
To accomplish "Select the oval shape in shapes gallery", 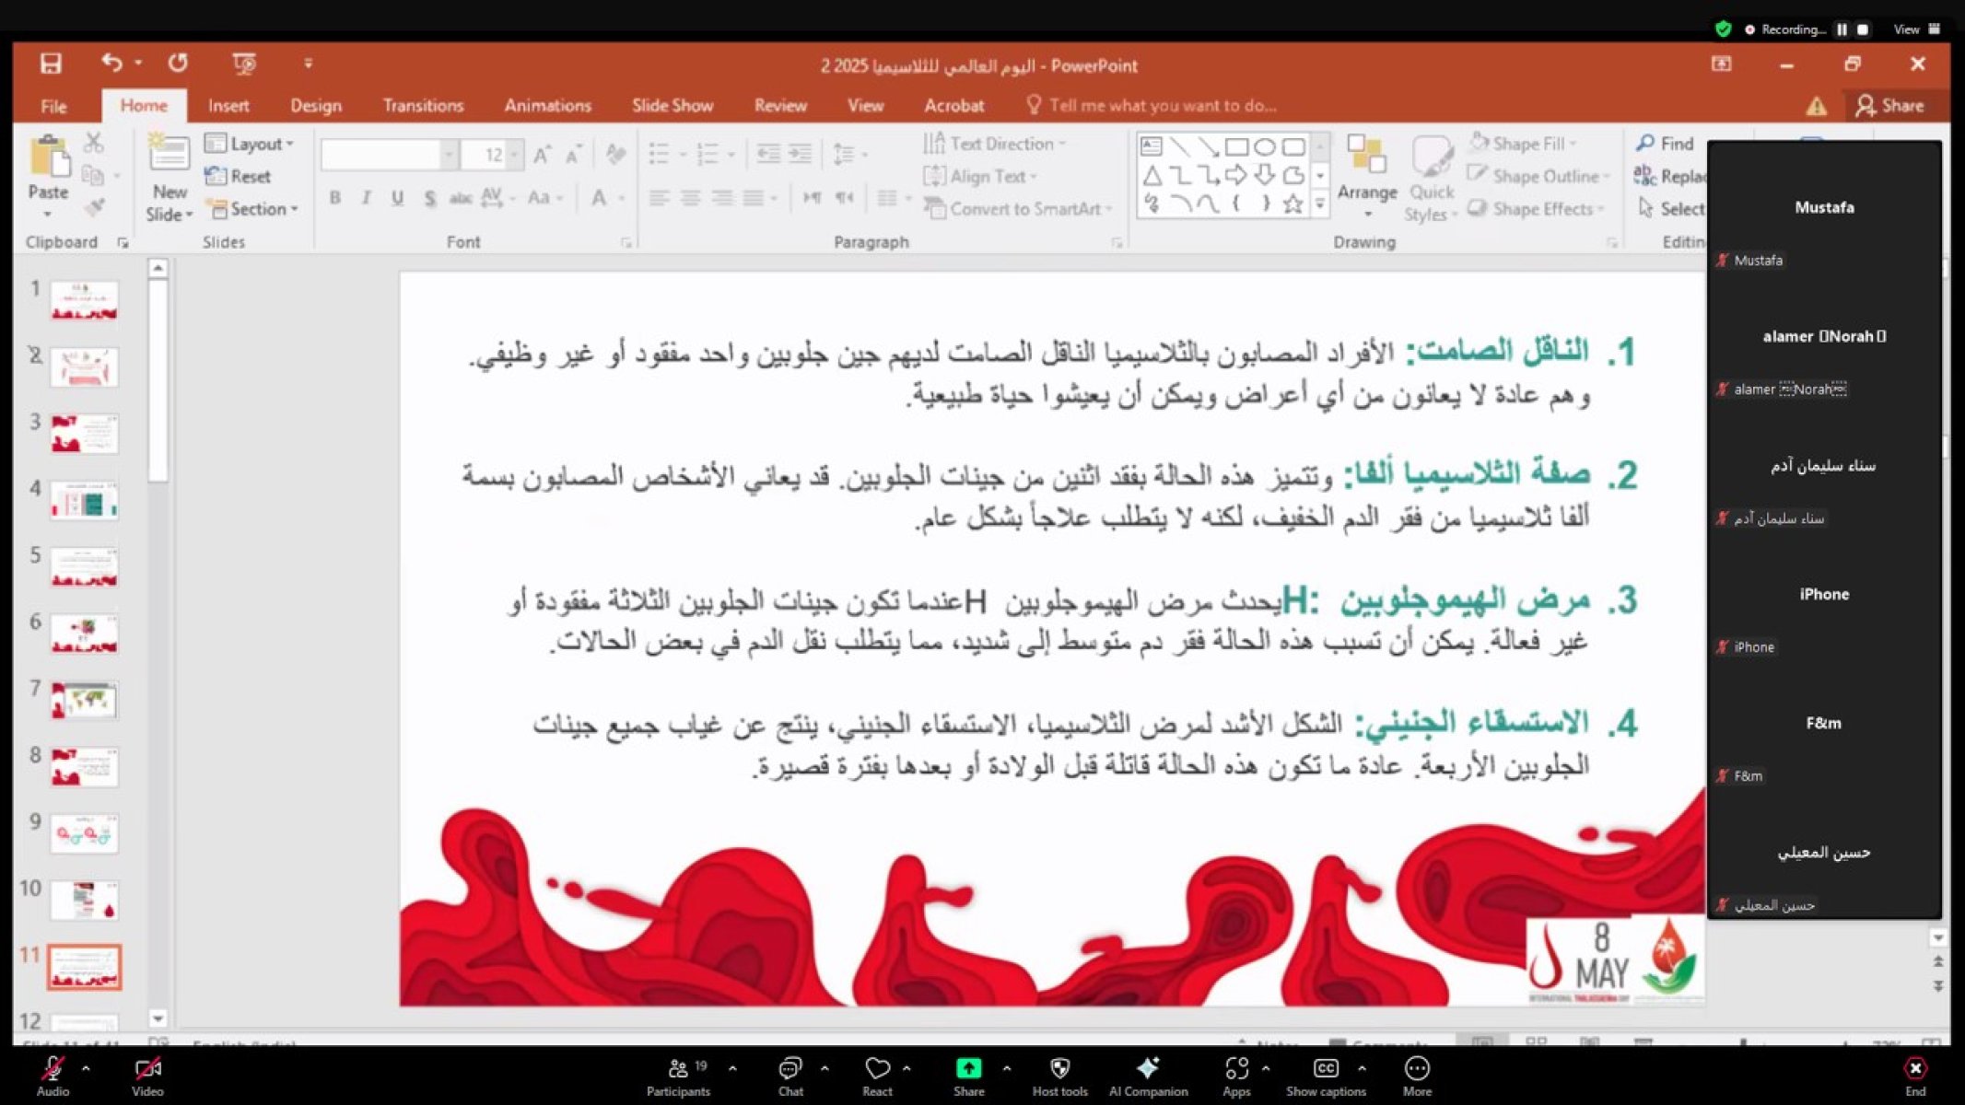I will [1264, 147].
